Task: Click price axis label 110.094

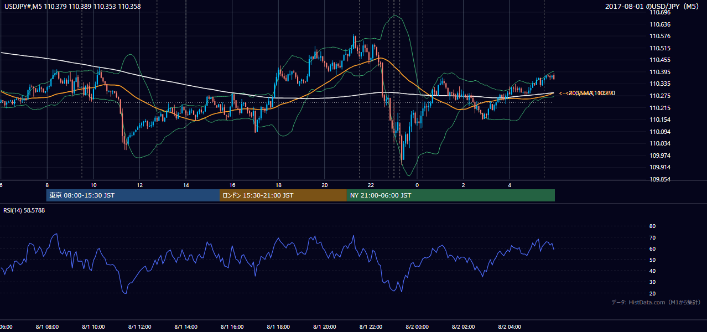Action: click(661, 132)
